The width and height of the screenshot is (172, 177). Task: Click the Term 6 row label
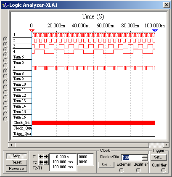(19, 63)
